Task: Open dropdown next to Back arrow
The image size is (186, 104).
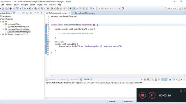Action: pyautogui.click(x=114, y=8)
